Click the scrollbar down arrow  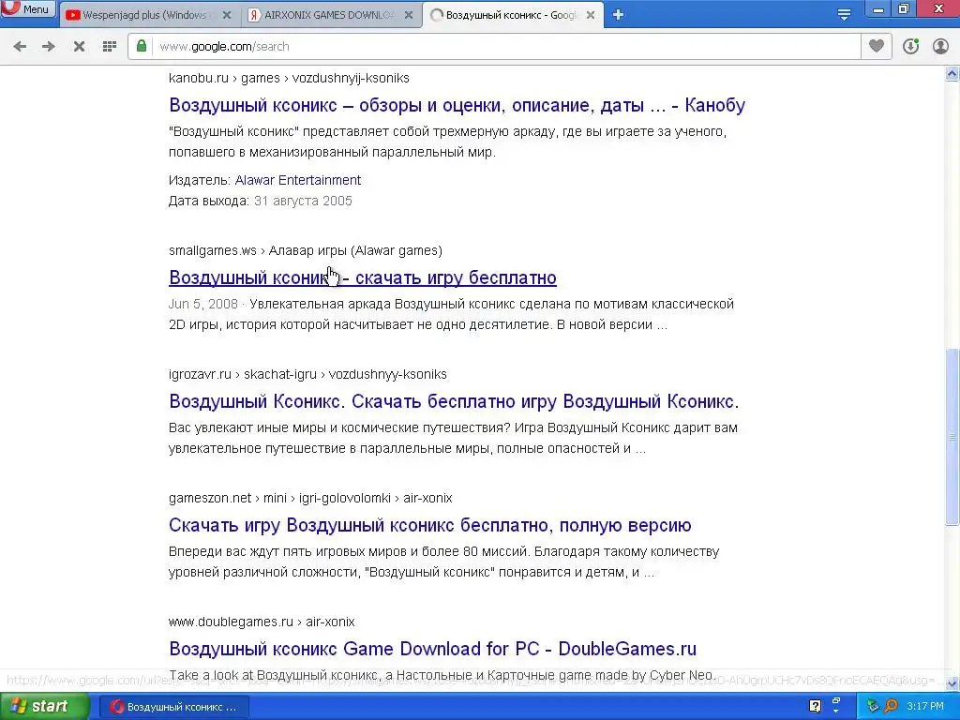(952, 683)
